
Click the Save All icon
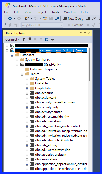click(57, 18)
